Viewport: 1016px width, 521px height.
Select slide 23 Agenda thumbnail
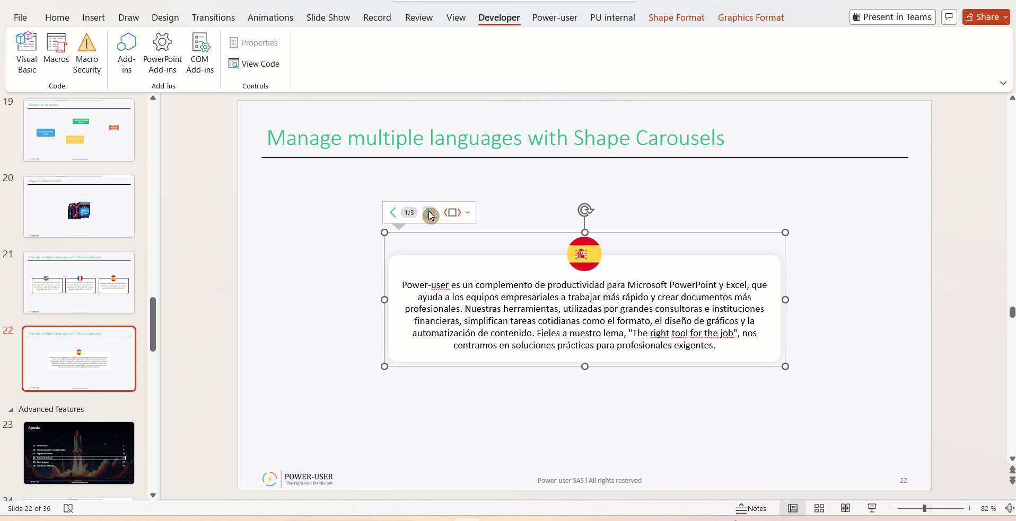pyautogui.click(x=79, y=453)
